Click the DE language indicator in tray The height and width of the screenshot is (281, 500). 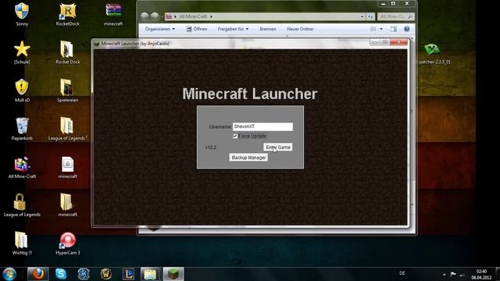402,273
